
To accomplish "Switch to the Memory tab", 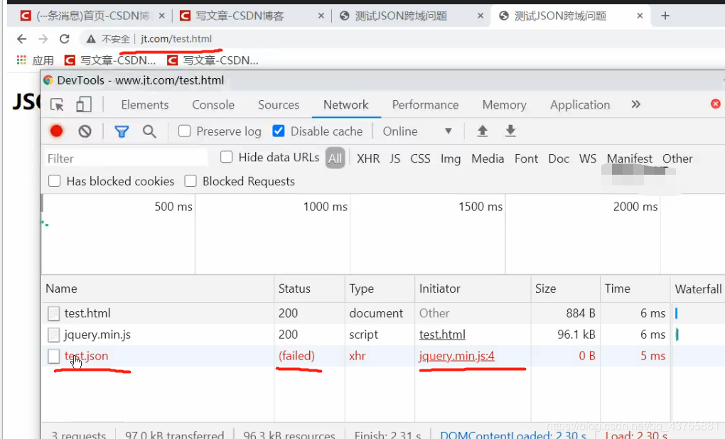I will (505, 105).
